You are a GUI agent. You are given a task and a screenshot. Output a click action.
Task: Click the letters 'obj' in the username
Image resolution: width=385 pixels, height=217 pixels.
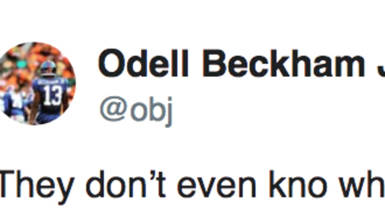(151, 112)
